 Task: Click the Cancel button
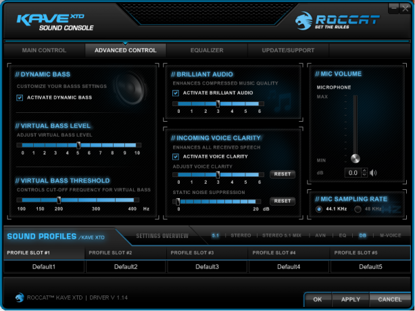tap(389, 300)
